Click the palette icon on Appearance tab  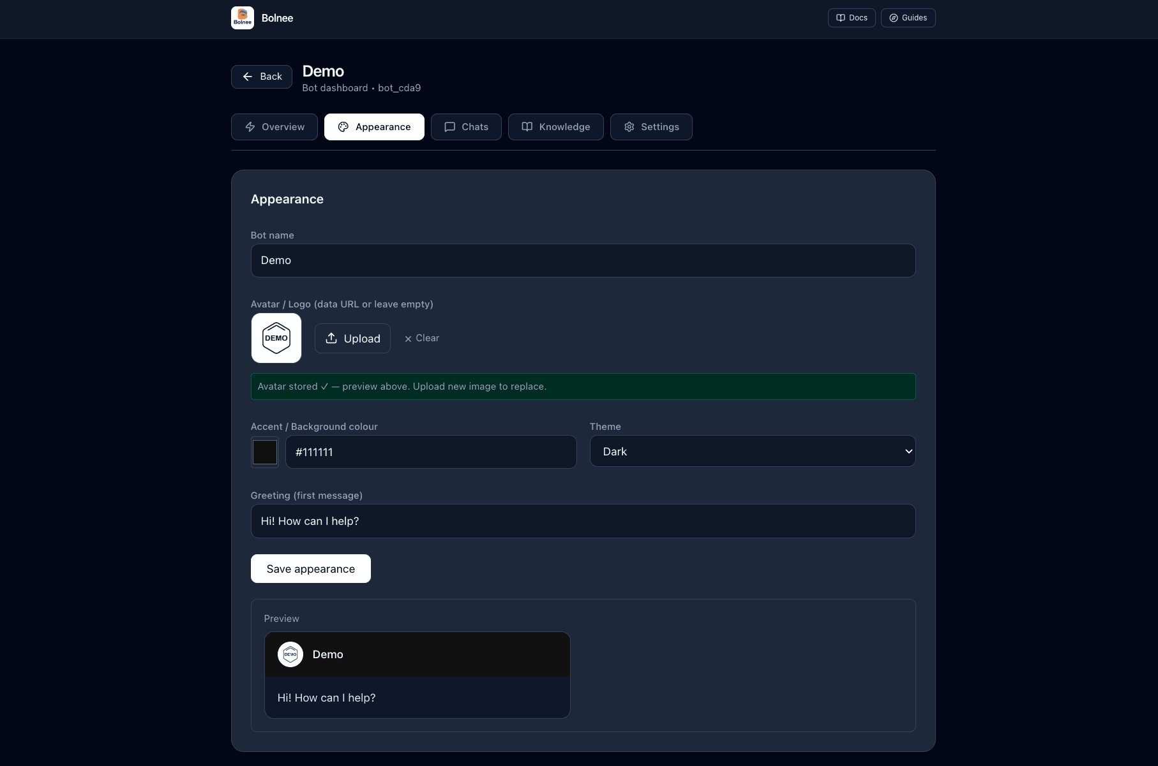coord(343,127)
